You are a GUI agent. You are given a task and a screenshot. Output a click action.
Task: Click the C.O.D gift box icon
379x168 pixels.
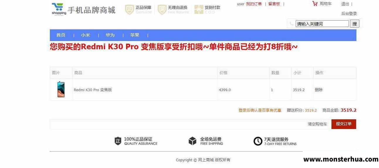(199, 10)
